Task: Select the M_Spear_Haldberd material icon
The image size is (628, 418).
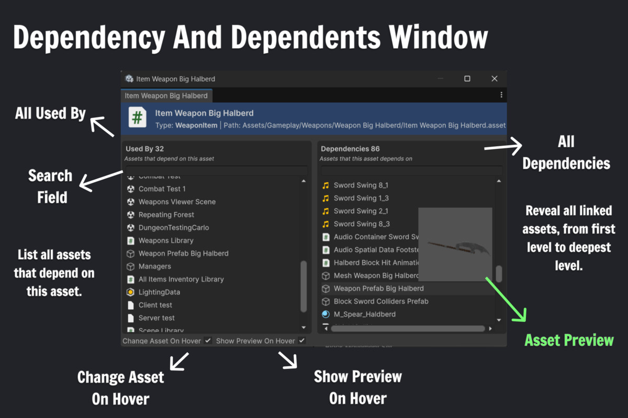Action: pos(326,314)
